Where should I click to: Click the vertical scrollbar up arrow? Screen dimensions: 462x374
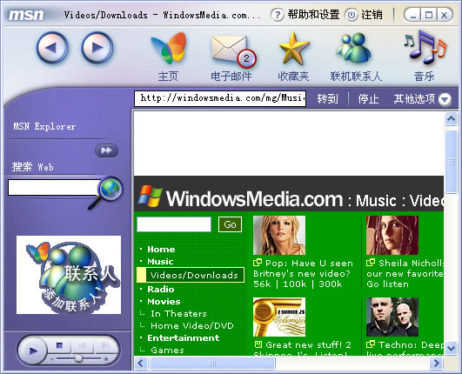pyautogui.click(x=451, y=119)
